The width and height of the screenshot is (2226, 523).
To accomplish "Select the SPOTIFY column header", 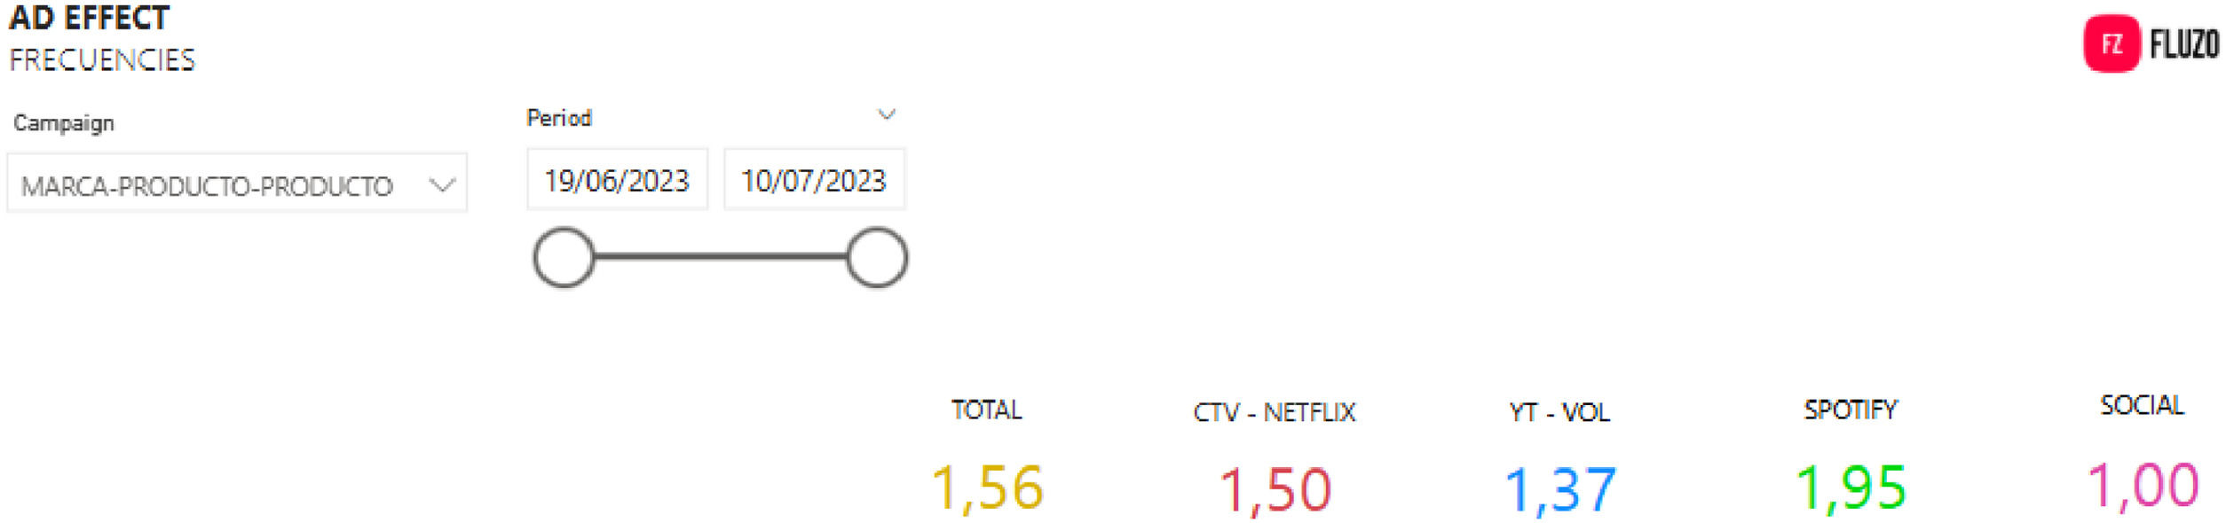I will pos(1851,410).
